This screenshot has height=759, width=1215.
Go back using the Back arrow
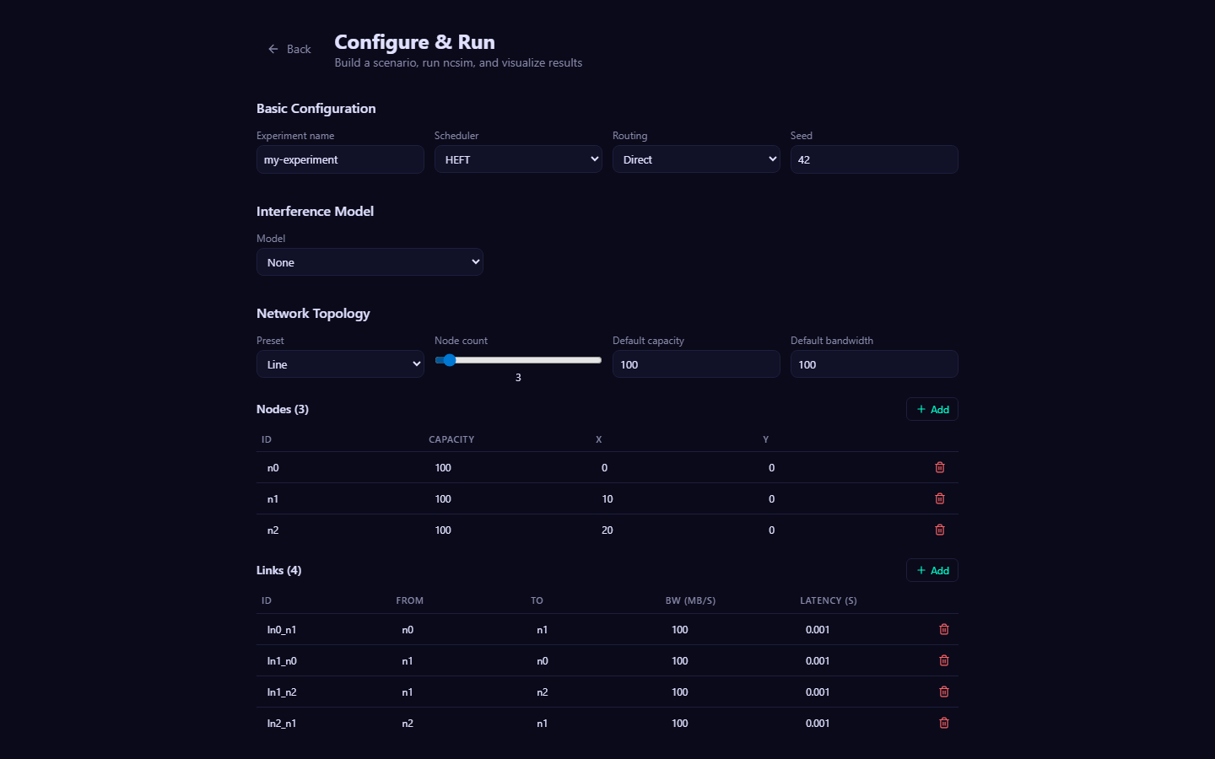coord(289,49)
